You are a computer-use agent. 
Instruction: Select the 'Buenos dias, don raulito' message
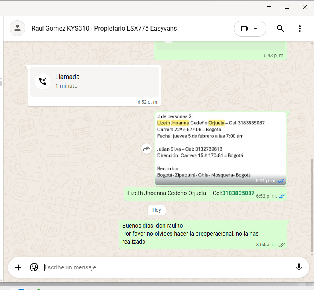tap(191, 234)
